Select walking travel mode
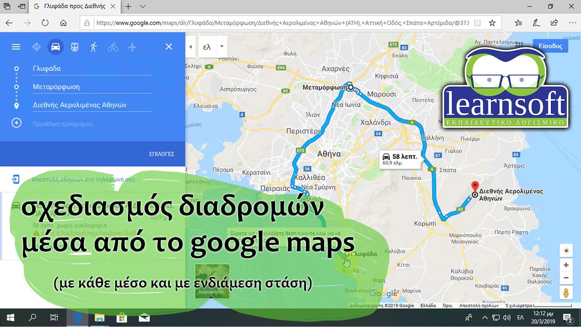The image size is (581, 327). click(94, 47)
